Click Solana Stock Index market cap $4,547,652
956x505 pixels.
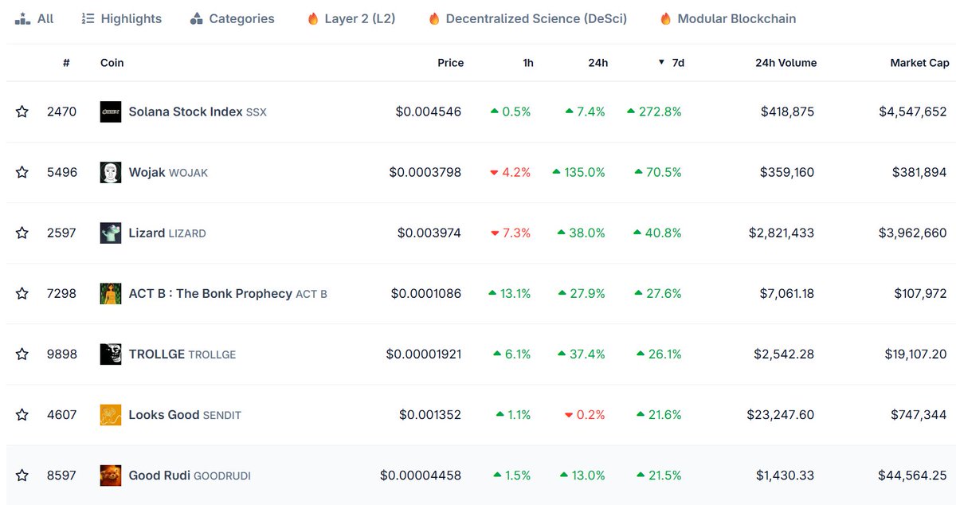pyautogui.click(x=913, y=112)
